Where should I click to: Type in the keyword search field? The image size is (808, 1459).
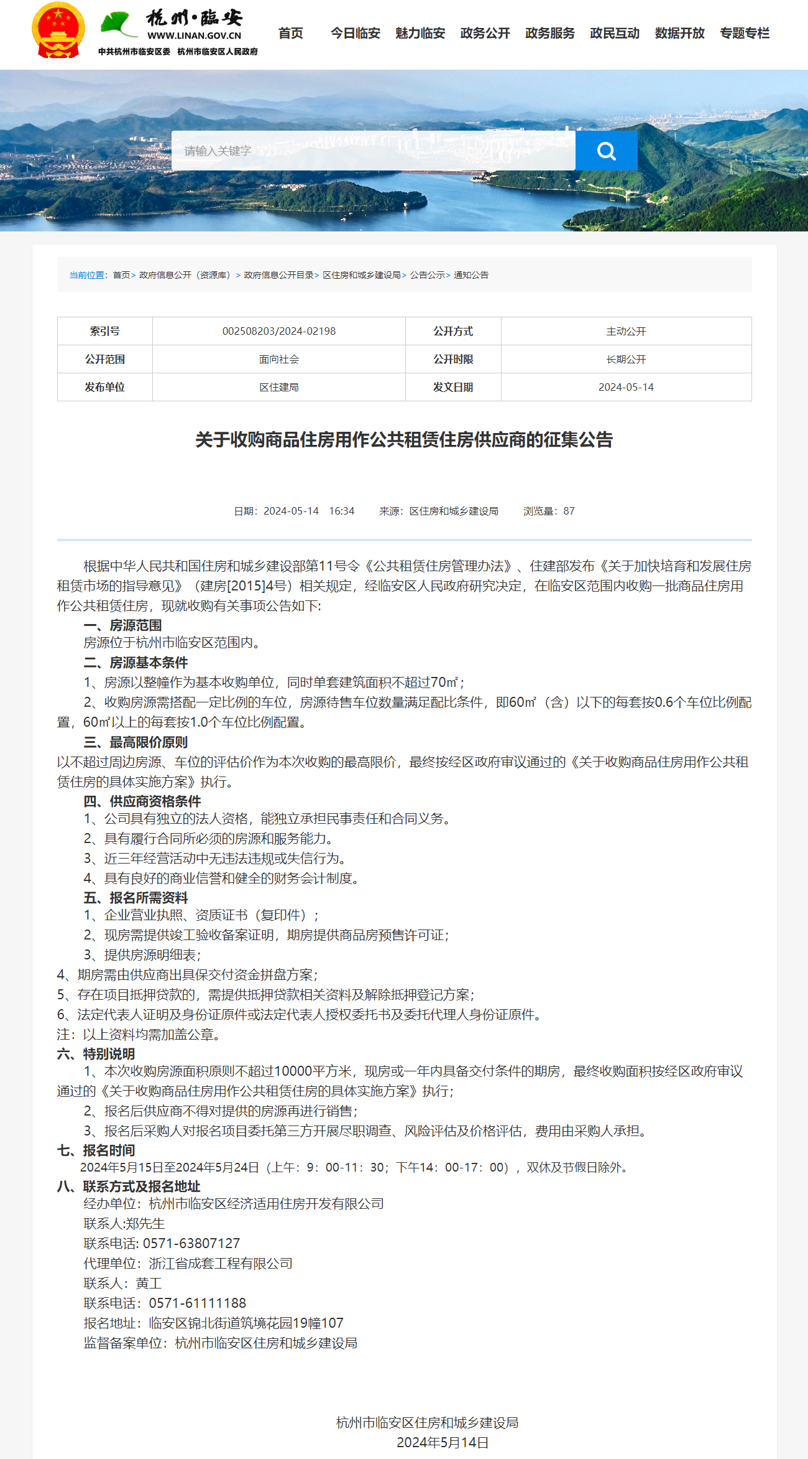click(x=373, y=151)
